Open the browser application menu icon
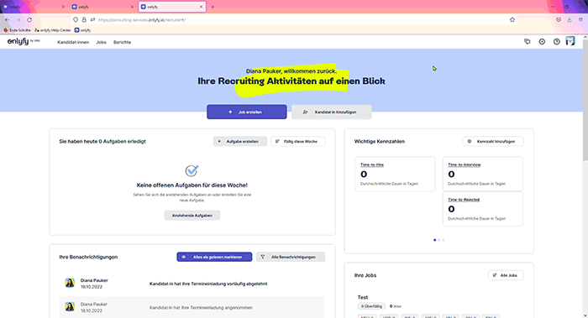Screen dimensions: 588x318 coord(580,20)
